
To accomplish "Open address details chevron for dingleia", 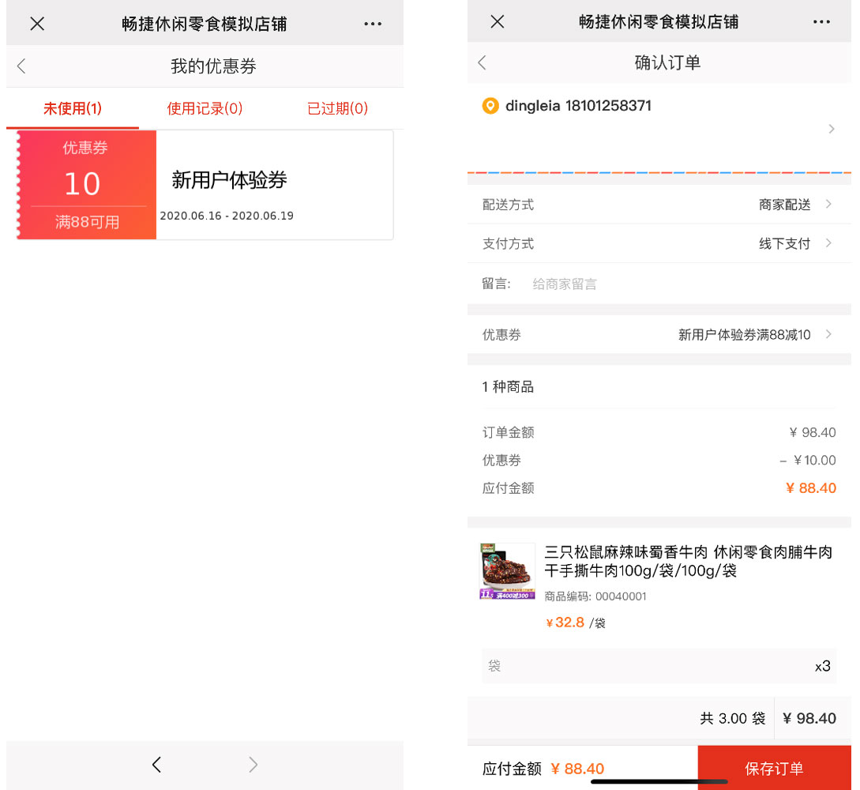I will (x=832, y=129).
